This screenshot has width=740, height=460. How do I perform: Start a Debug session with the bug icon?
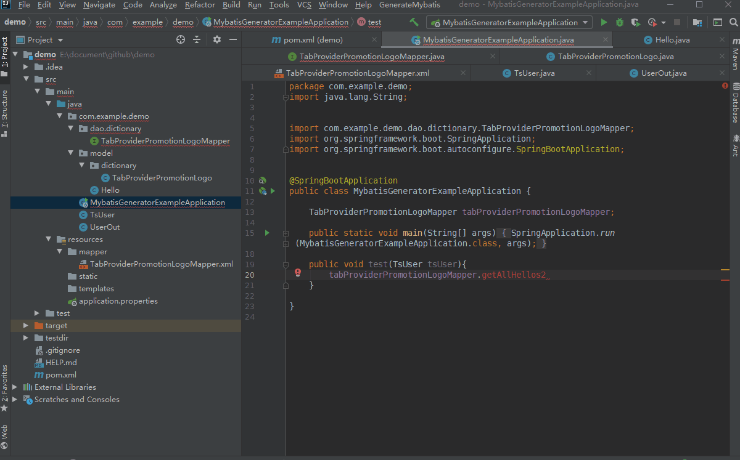click(x=619, y=21)
